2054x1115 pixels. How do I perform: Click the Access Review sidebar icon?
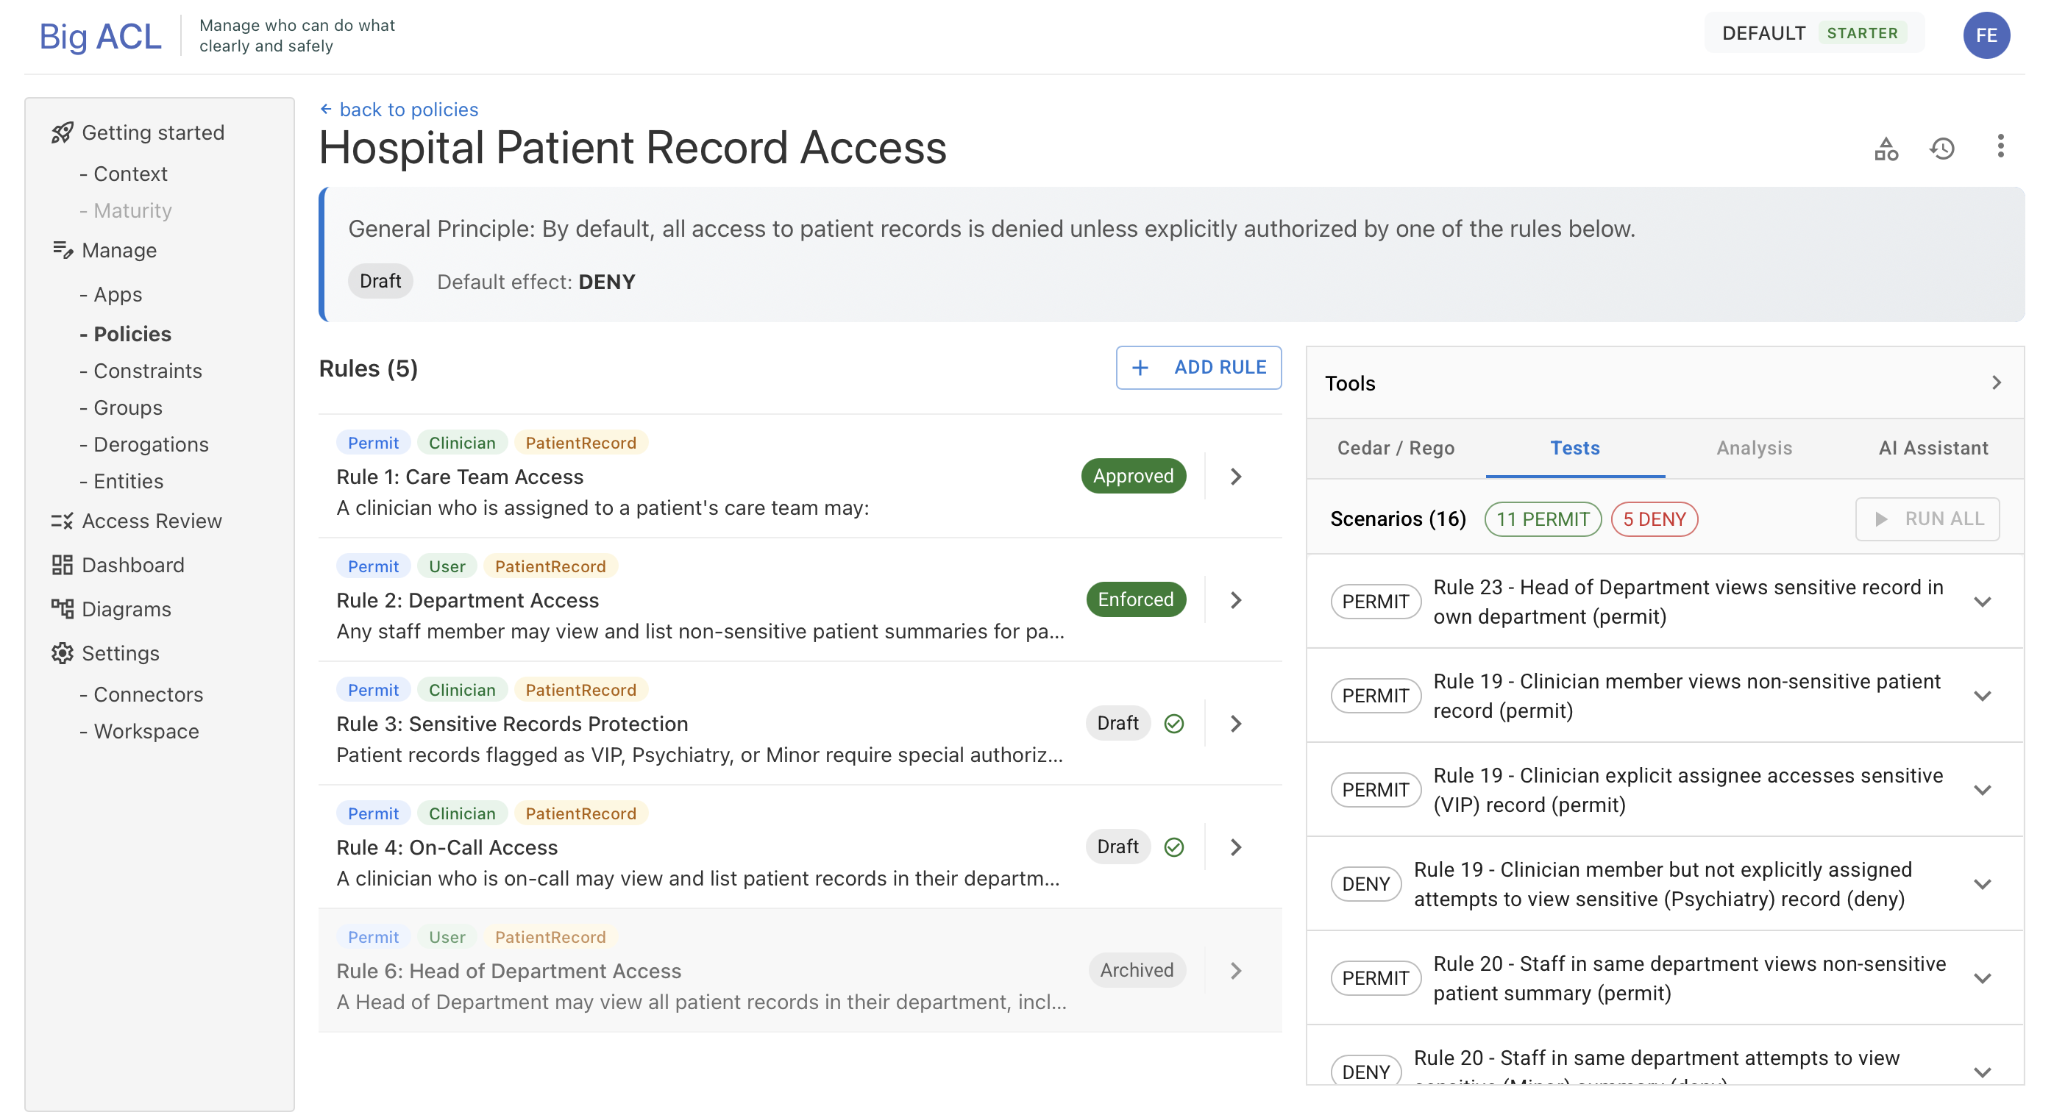pos(63,521)
